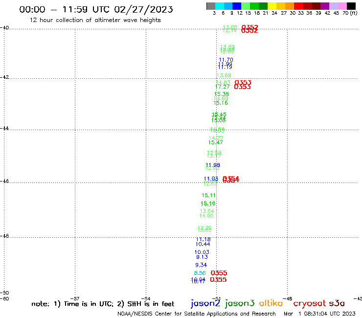Screen dimensions: 362x318
Task: Click longitude axis label '-57'
Action: coord(75,298)
